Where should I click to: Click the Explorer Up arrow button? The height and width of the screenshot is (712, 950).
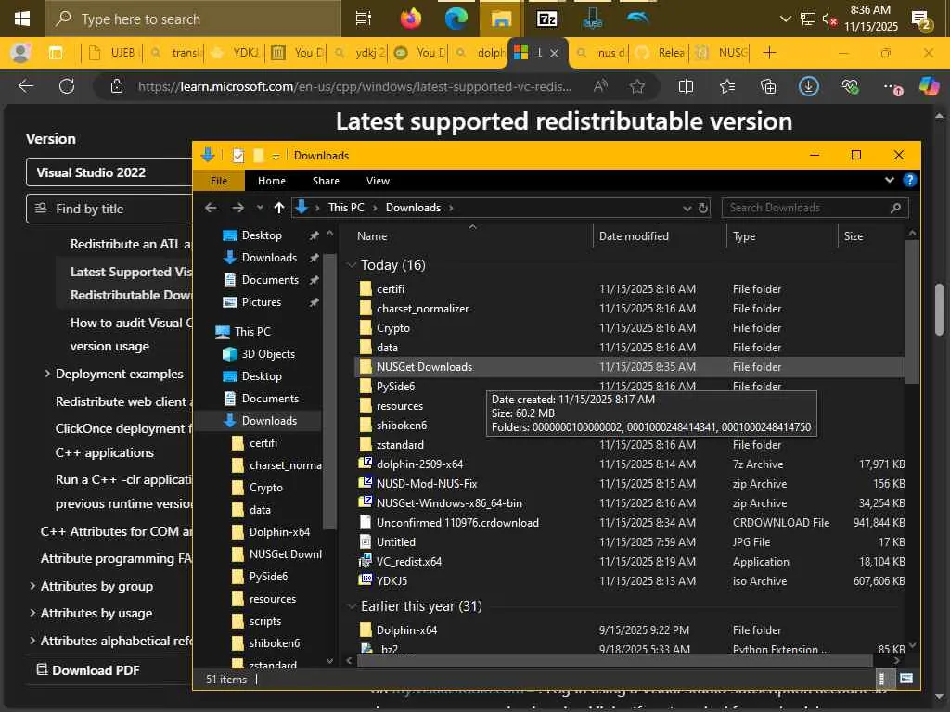tap(279, 208)
